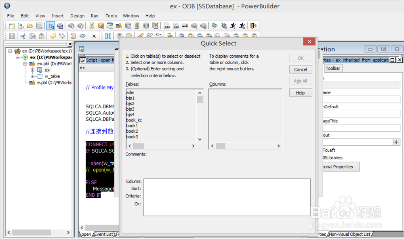The height and width of the screenshot is (239, 404).
Task: Toggle the System Tree toolbar button
Action: coord(51,26)
